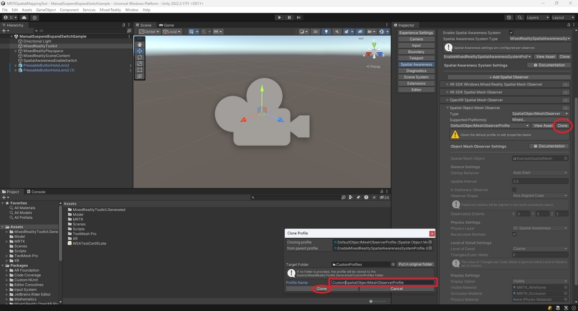Screen dimensions: 578x311
Task: Select the Move tool in Scene overlay
Action: [140, 51]
